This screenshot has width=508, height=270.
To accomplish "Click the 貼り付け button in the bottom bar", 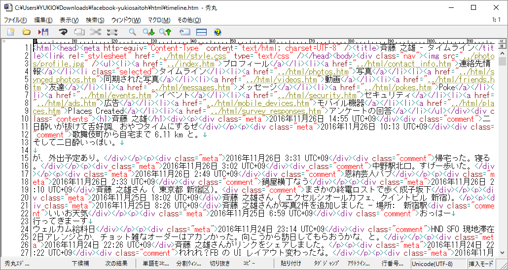I will [290, 264].
